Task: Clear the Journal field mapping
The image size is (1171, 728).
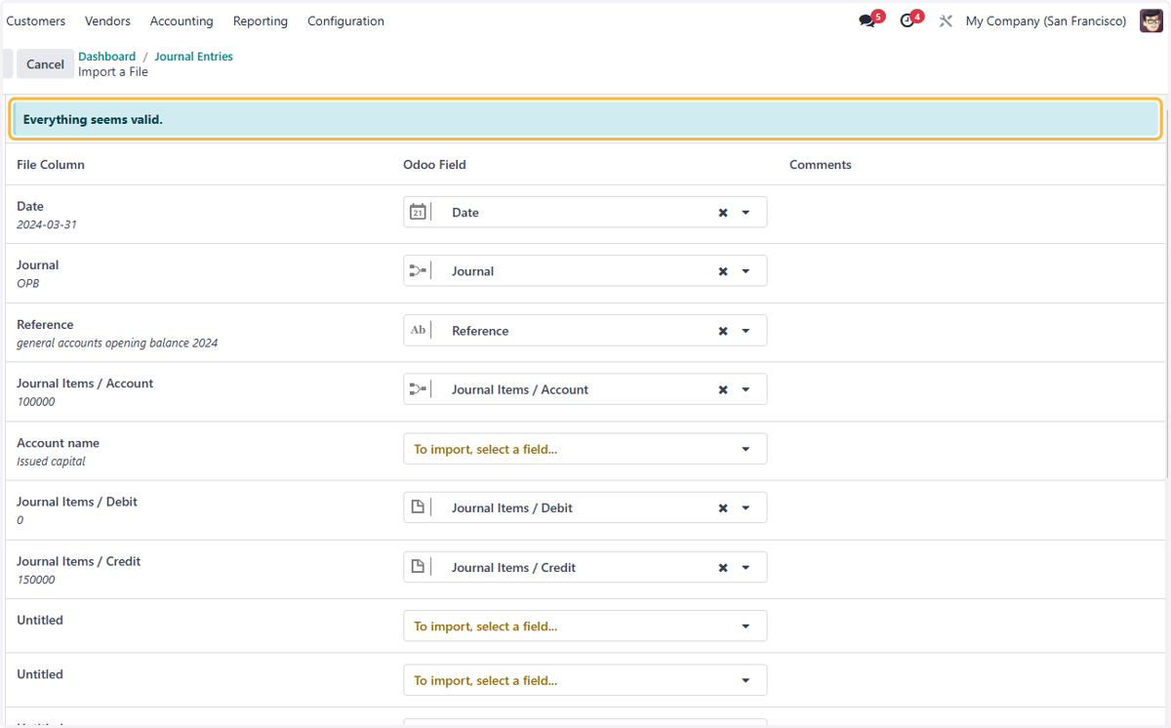Action: point(723,271)
